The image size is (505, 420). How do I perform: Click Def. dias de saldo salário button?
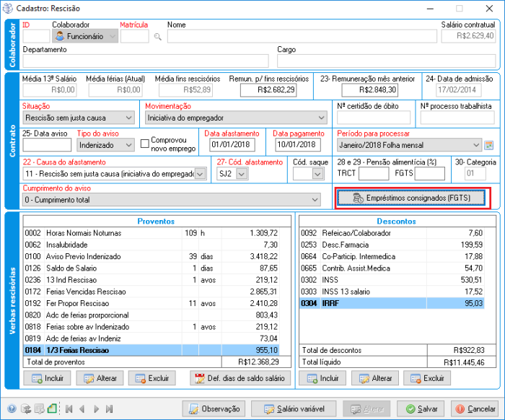coord(241,378)
